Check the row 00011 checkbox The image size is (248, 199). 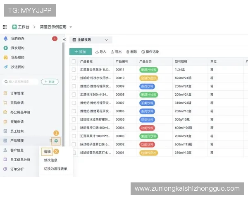pyautogui.click(x=74, y=70)
